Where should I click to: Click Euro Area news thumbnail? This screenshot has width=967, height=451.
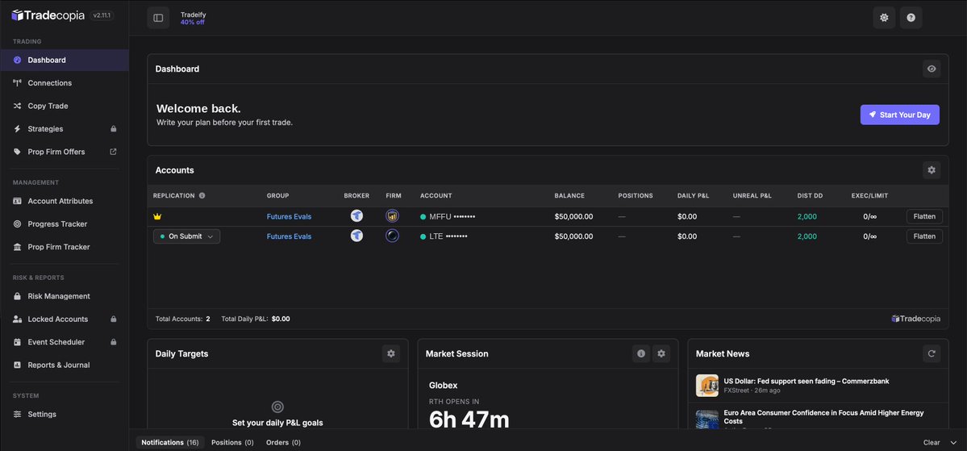click(706, 420)
